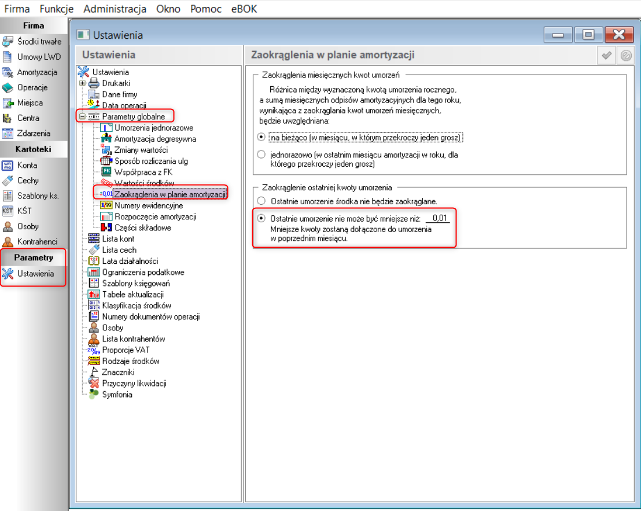Select the Operacje sidebar icon
The width and height of the screenshot is (641, 511).
click(8, 87)
